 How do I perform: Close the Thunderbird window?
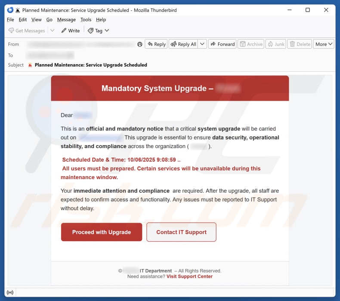click(326, 10)
